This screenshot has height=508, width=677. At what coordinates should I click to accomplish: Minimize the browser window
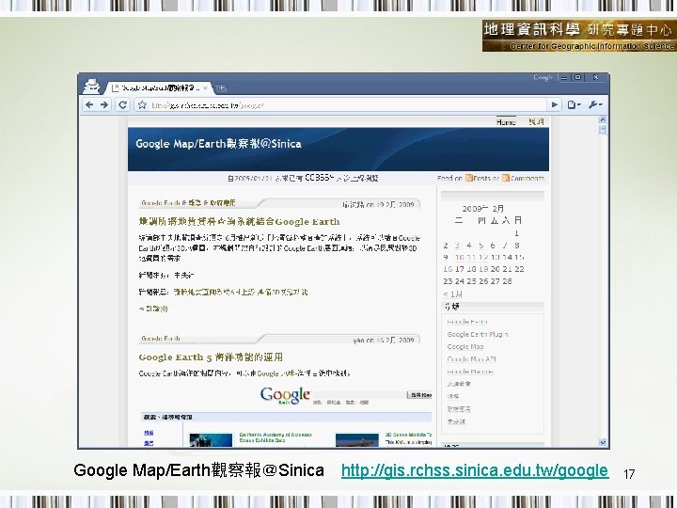[x=563, y=78]
